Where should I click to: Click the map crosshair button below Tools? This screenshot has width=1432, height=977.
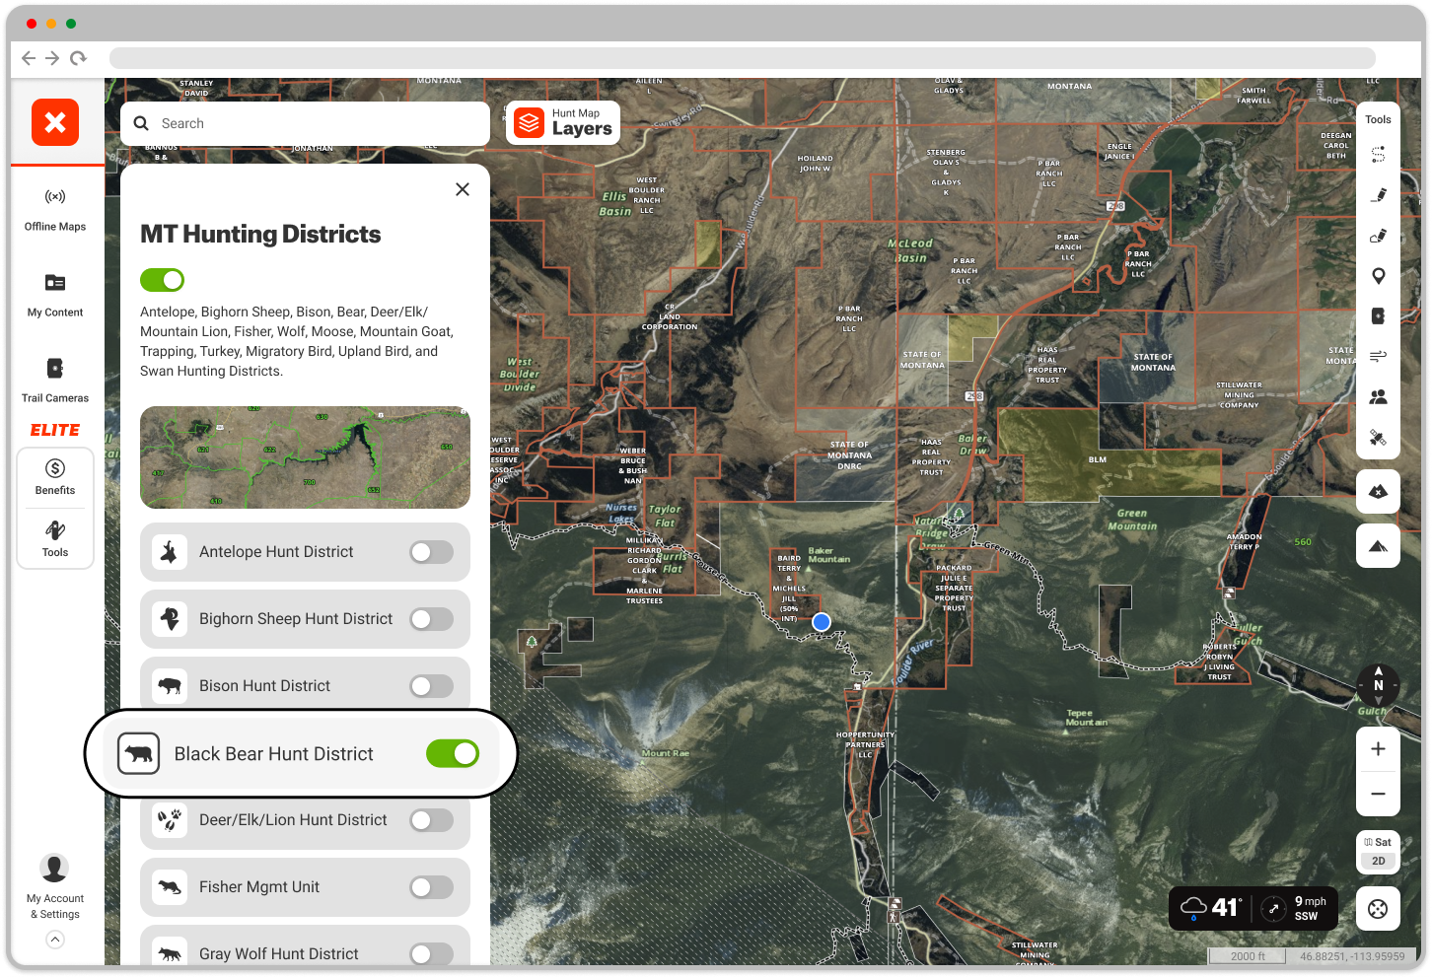click(1378, 491)
